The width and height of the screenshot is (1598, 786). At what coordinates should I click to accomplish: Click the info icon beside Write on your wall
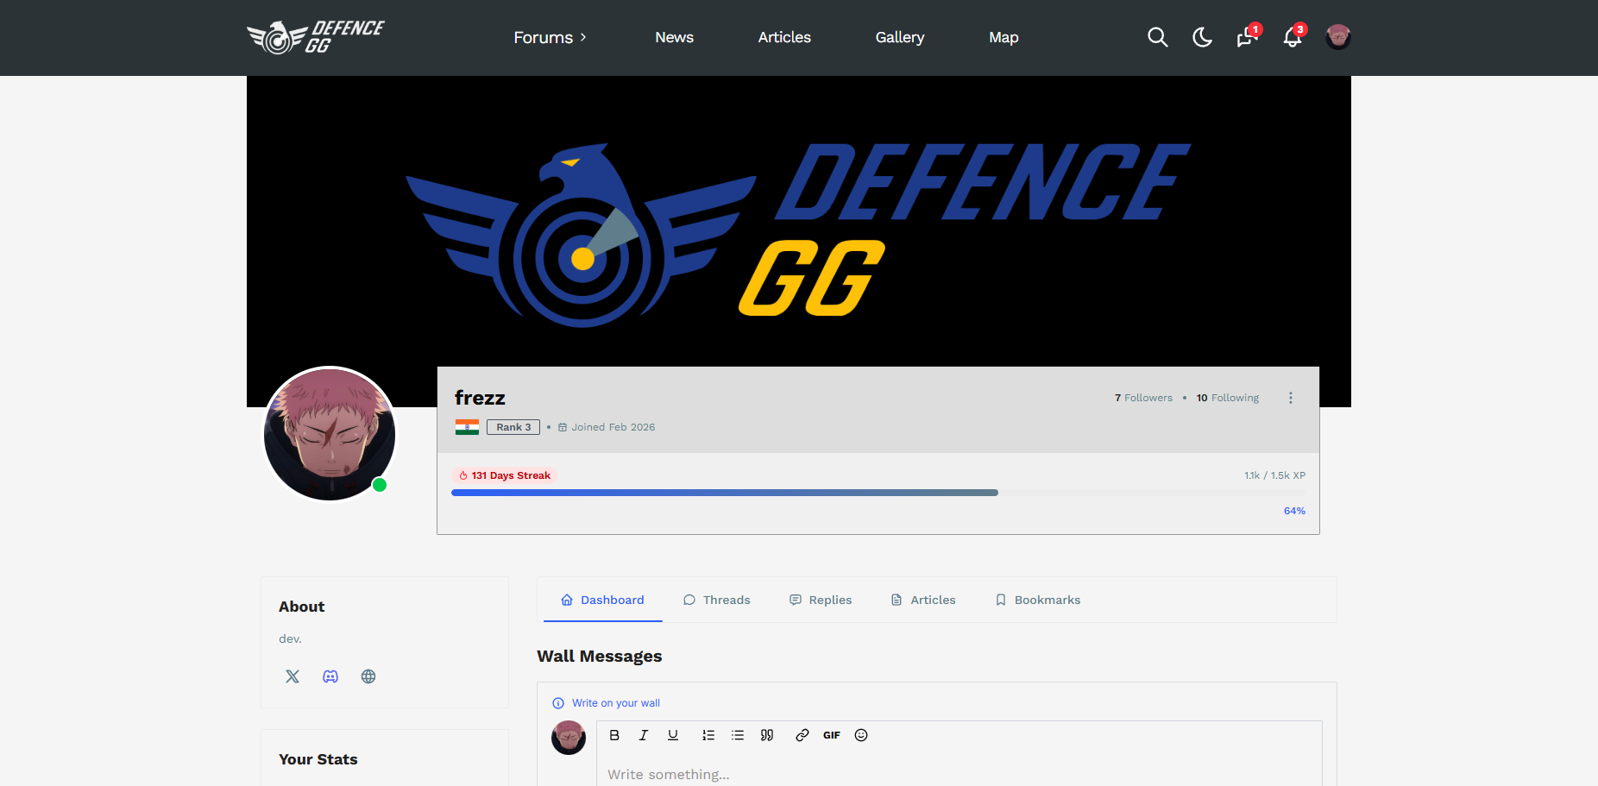coord(558,703)
